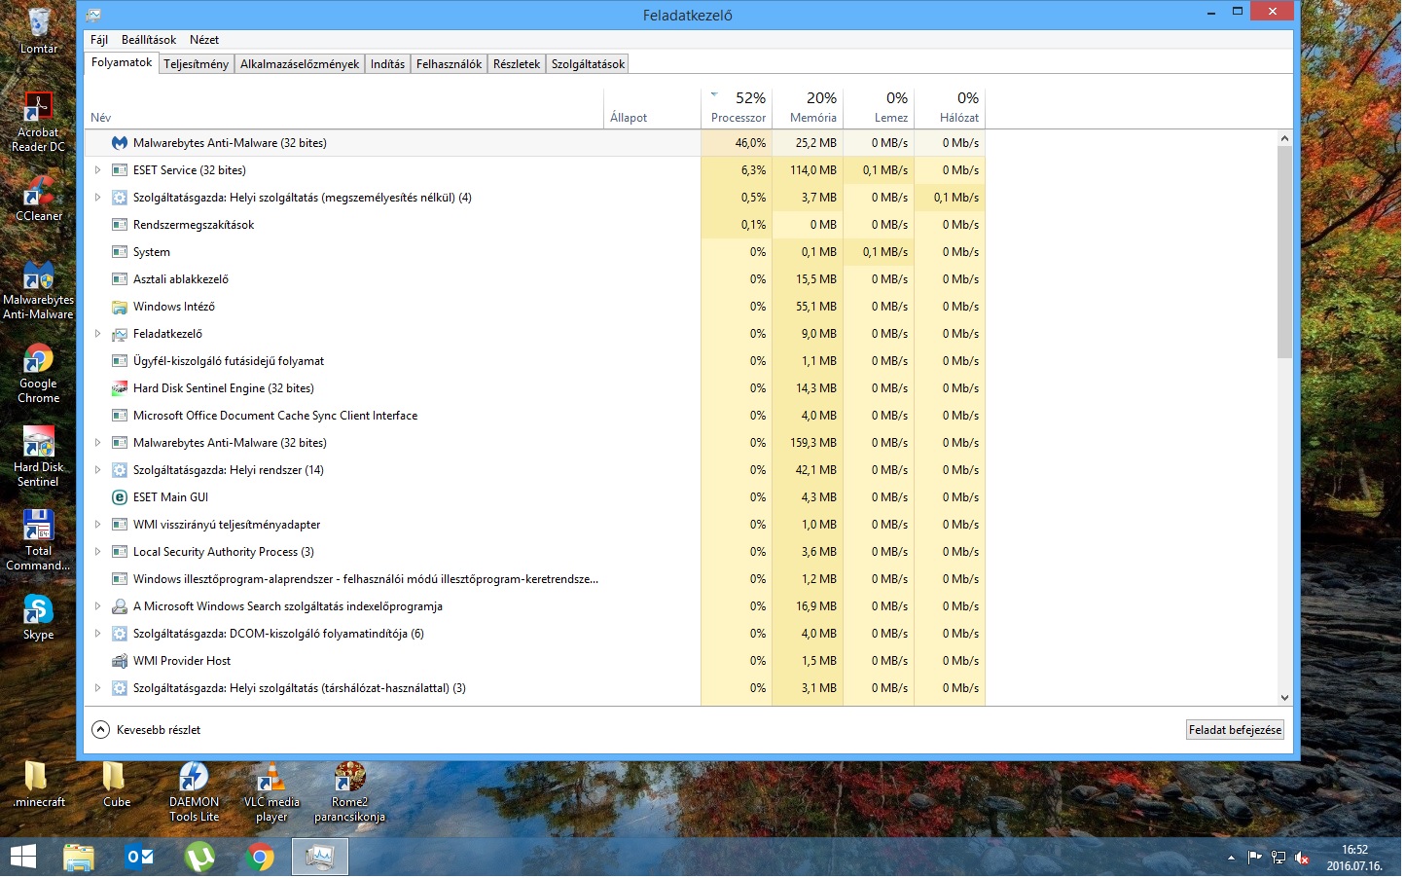
Task: Click the WMI Provider Host icon
Action: 120,661
